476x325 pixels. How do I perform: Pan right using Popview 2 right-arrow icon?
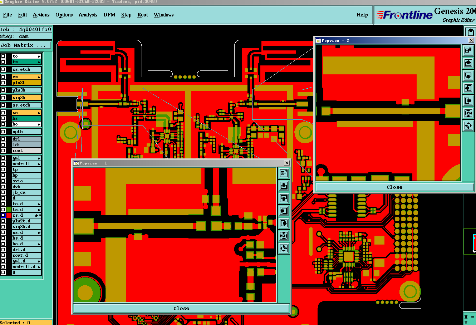click(x=468, y=100)
